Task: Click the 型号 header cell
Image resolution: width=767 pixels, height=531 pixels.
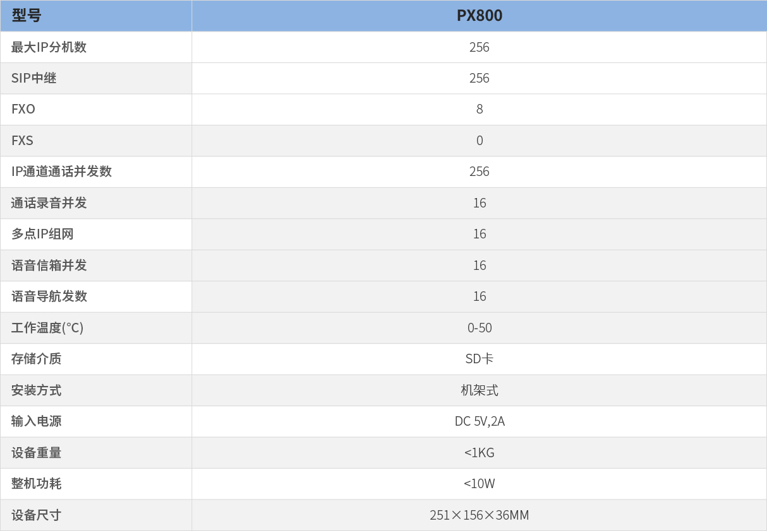Action: coord(96,16)
